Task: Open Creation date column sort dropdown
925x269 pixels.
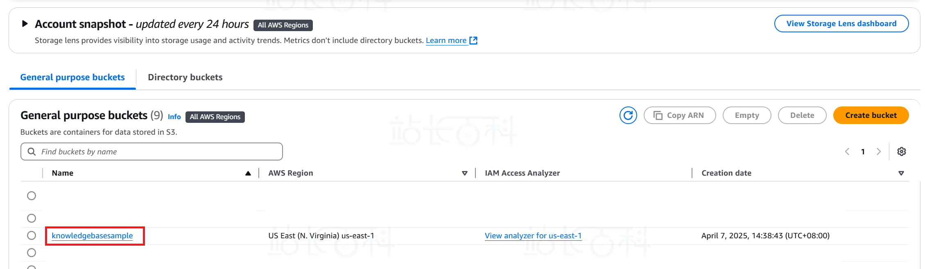Action: 901,173
